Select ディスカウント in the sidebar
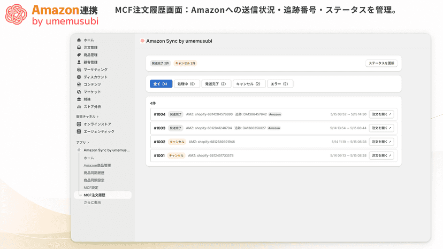 pyautogui.click(x=95, y=77)
